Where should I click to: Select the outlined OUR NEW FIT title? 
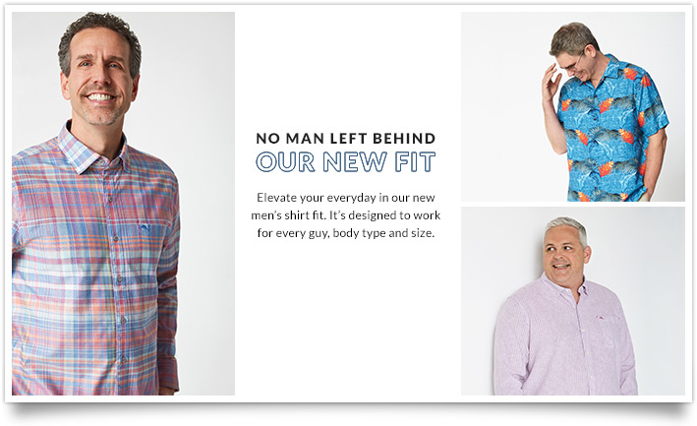346,162
